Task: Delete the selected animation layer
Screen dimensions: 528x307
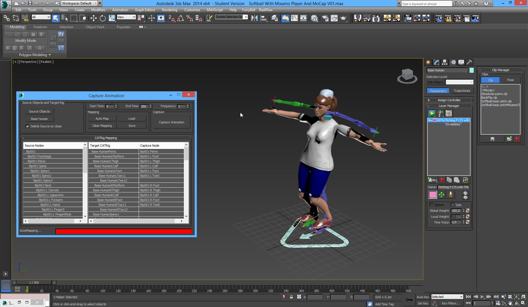Action: tap(442, 180)
